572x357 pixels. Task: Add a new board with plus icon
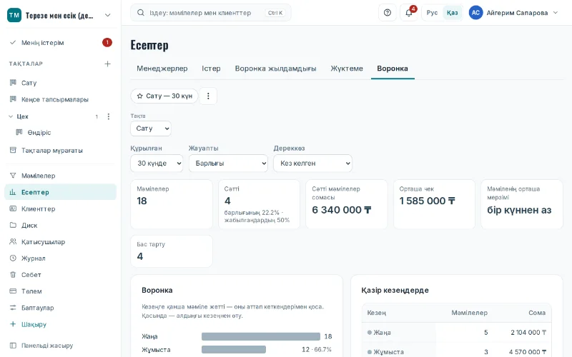108,64
